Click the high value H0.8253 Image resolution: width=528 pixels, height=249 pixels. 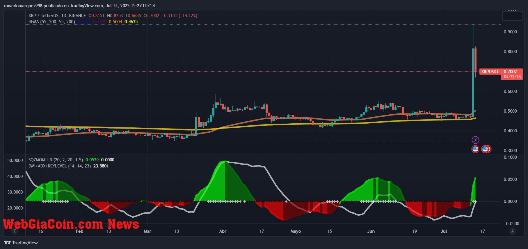(115, 16)
